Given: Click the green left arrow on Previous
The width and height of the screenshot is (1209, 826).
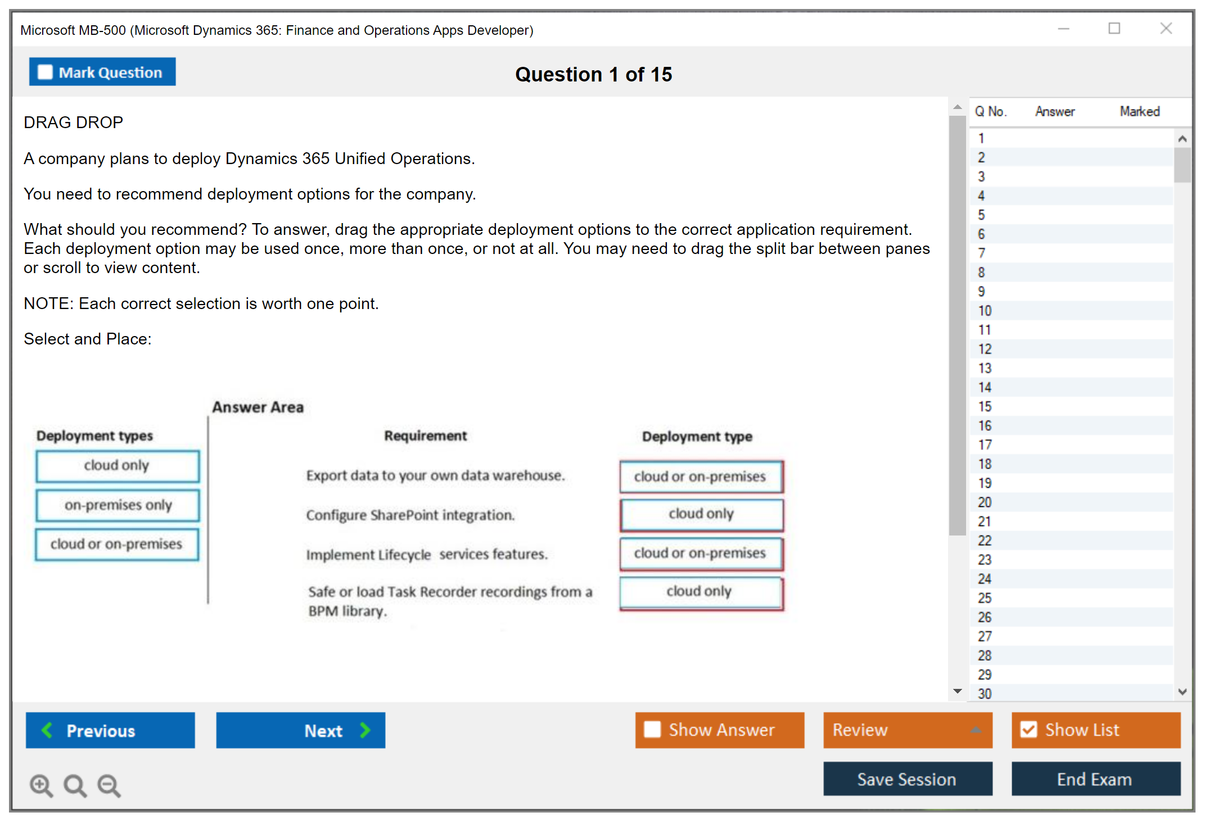Looking at the screenshot, I should [x=47, y=730].
